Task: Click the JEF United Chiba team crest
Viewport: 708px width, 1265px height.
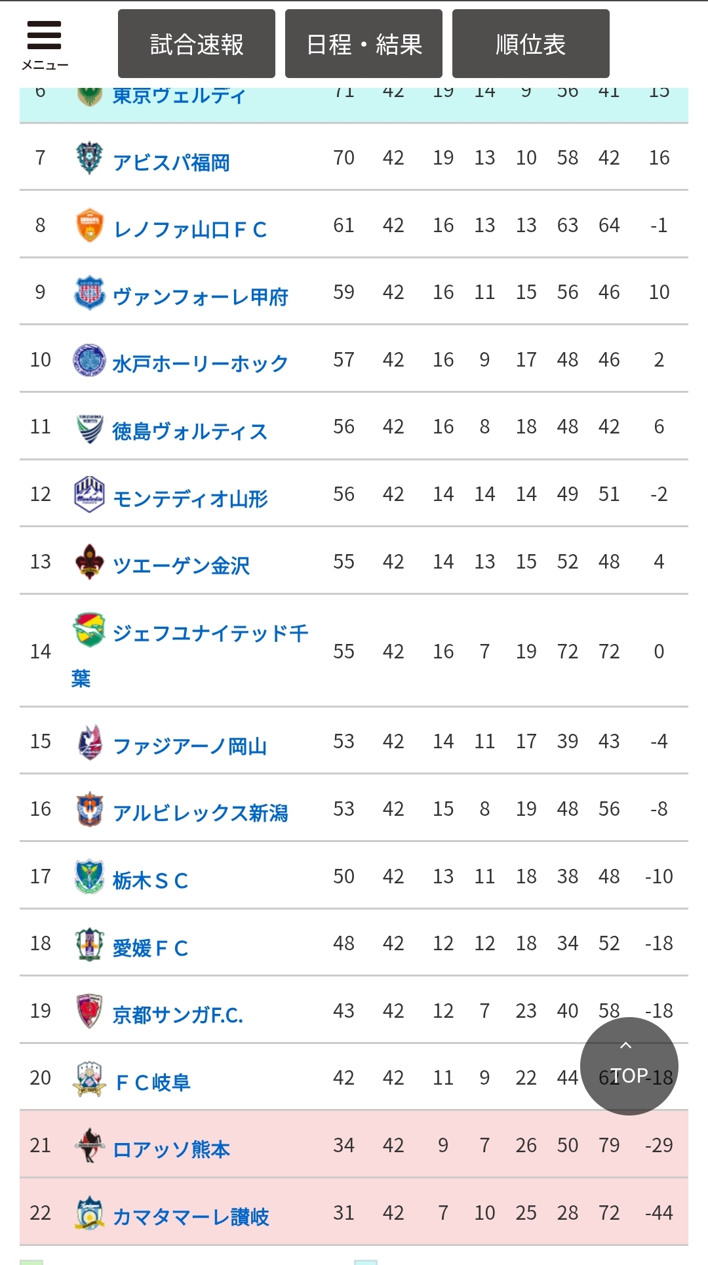Action: pyautogui.click(x=89, y=630)
